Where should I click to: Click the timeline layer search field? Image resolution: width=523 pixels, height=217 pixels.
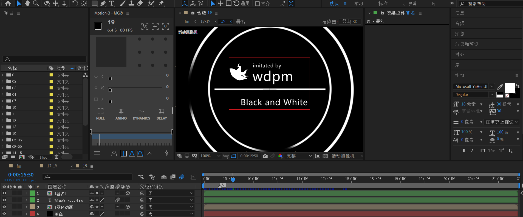(x=87, y=177)
